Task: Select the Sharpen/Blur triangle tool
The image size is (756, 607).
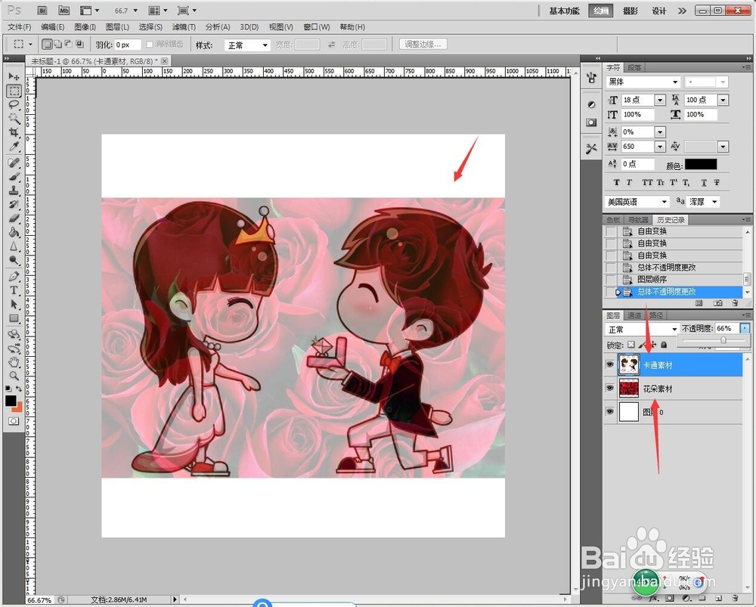Action: pyautogui.click(x=14, y=246)
